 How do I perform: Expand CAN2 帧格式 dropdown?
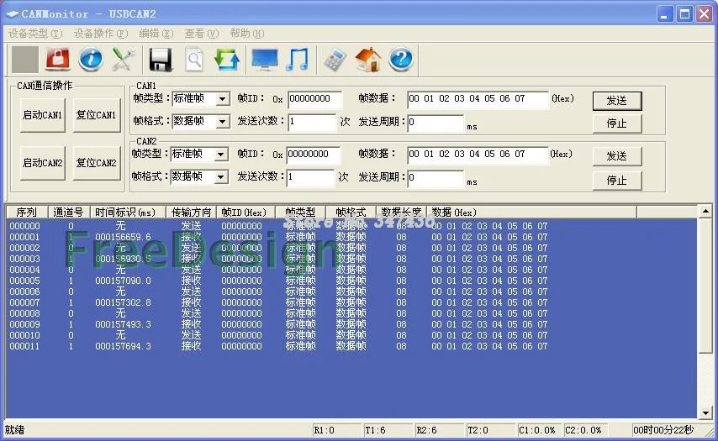click(x=221, y=177)
